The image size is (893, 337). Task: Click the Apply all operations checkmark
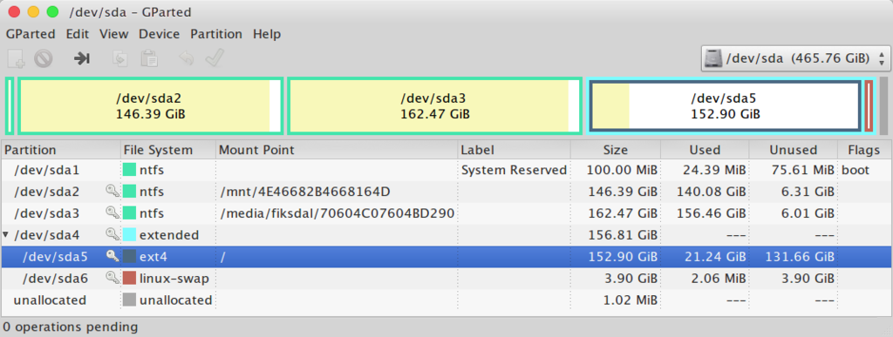[x=215, y=58]
